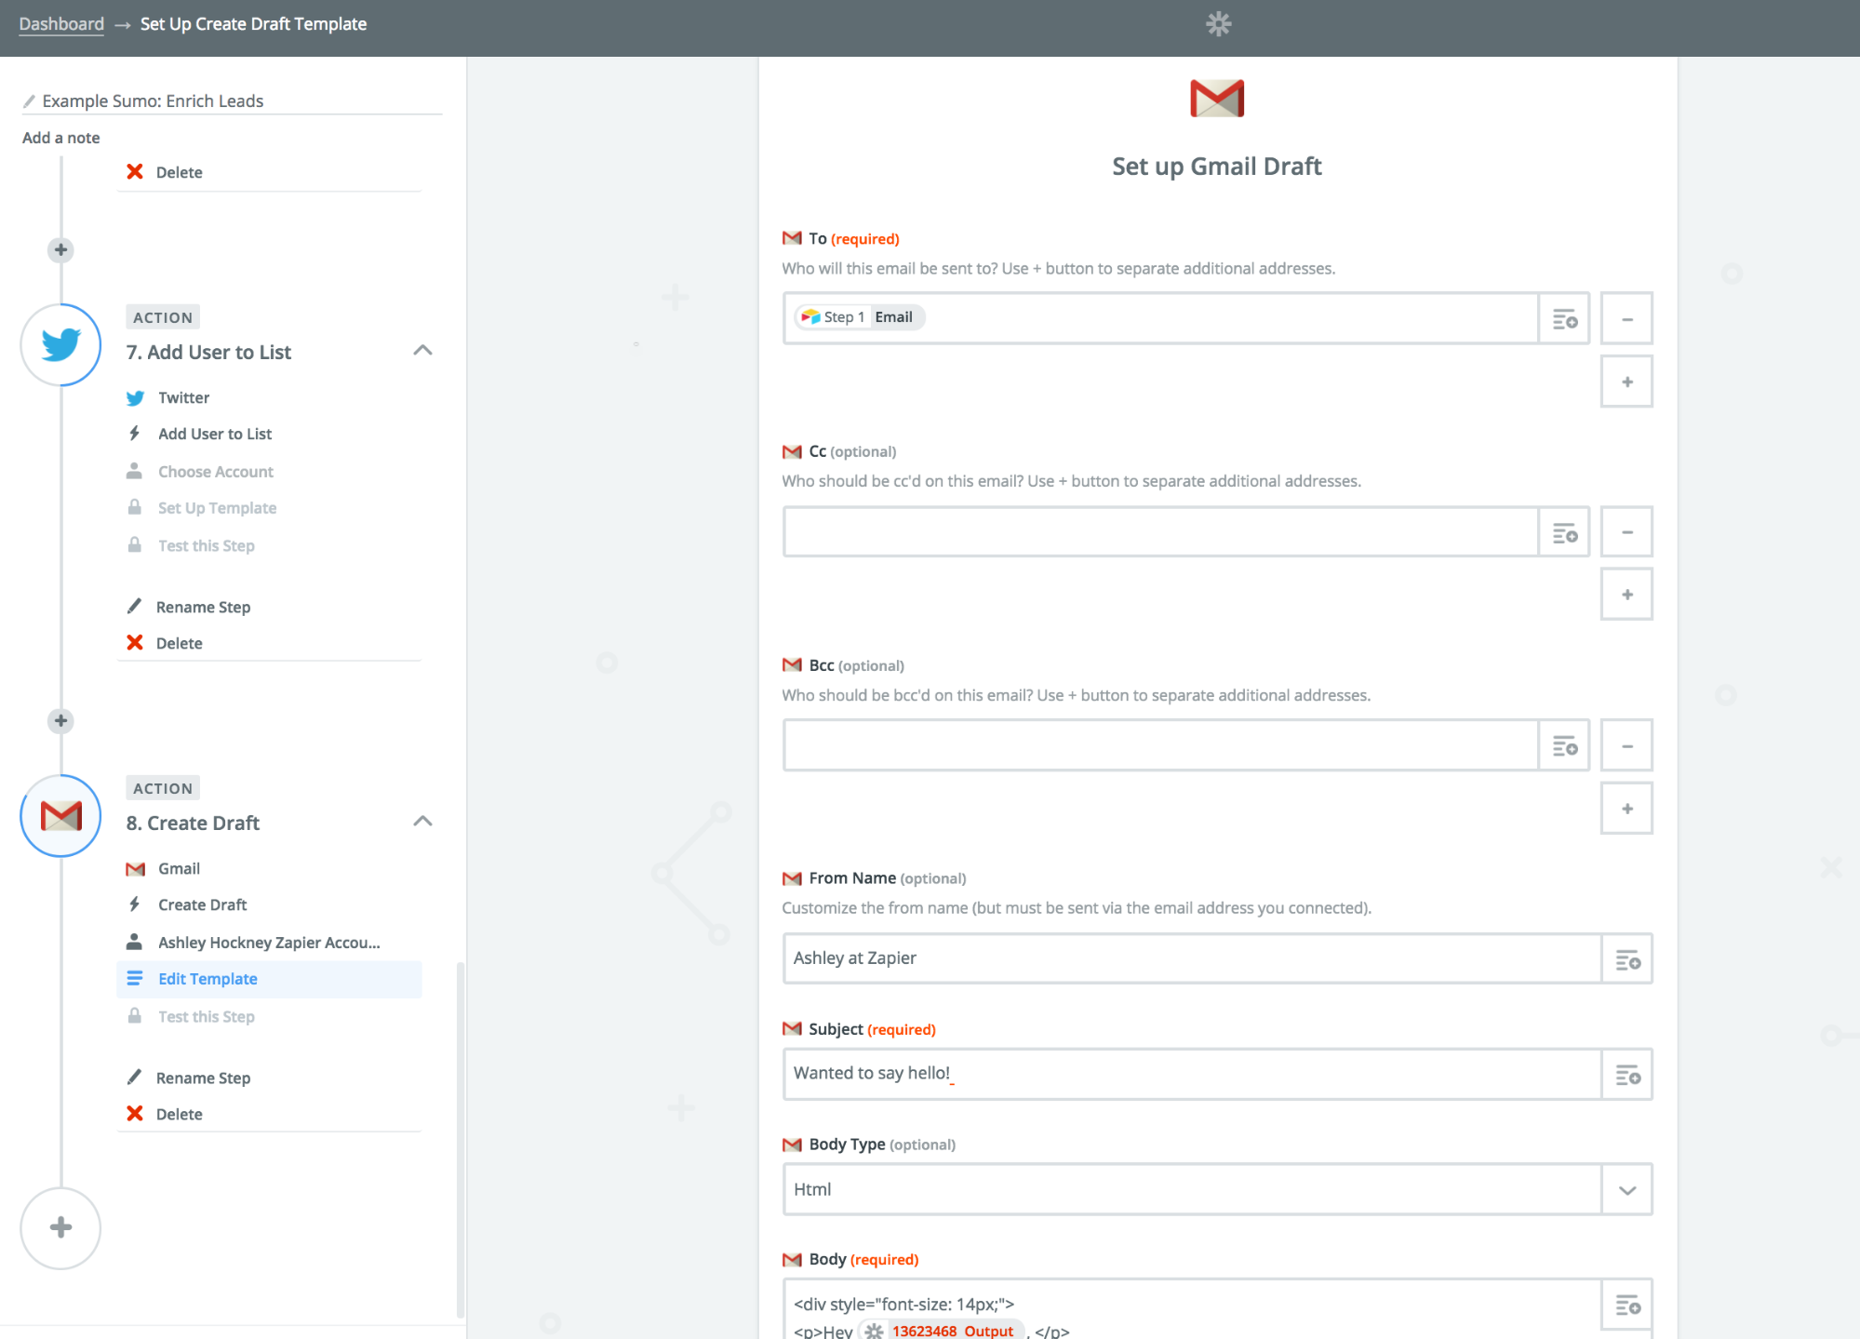The image size is (1860, 1339).
Task: Select Edit Template in step 8
Action: tap(269, 979)
